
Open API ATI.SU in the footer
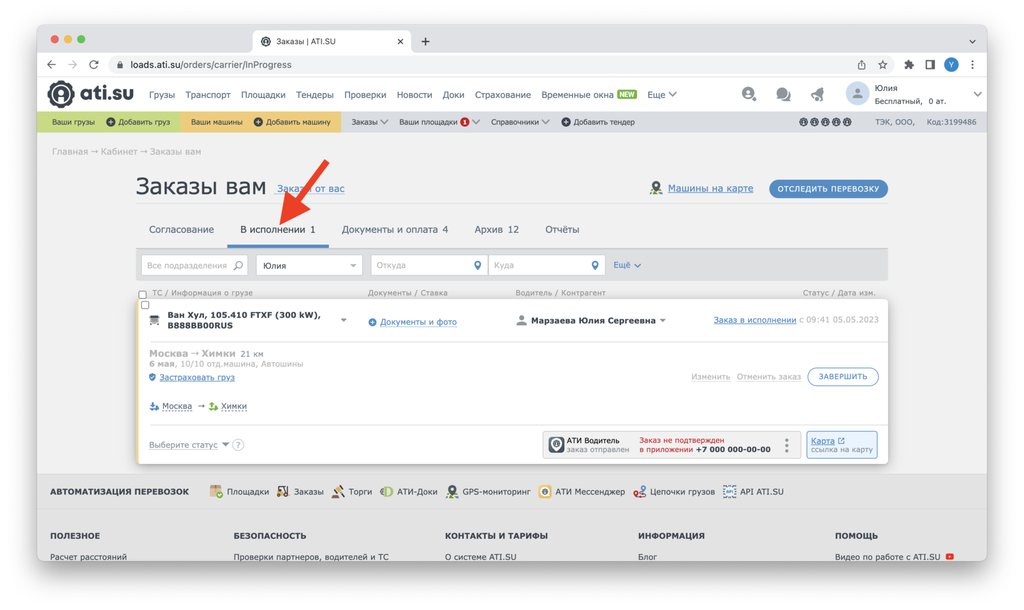tap(753, 492)
